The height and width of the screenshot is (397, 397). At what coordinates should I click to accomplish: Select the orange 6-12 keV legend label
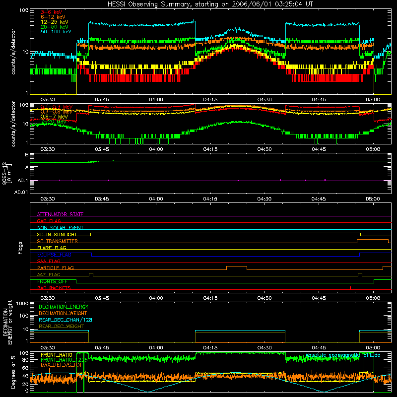click(53, 17)
